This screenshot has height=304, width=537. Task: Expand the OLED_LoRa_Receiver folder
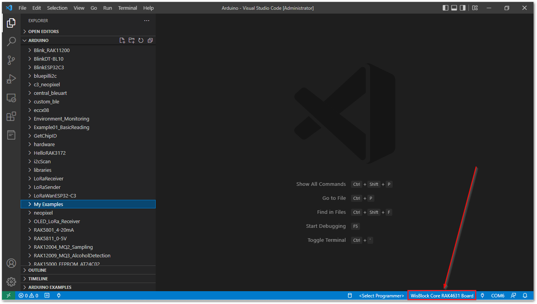(88, 222)
